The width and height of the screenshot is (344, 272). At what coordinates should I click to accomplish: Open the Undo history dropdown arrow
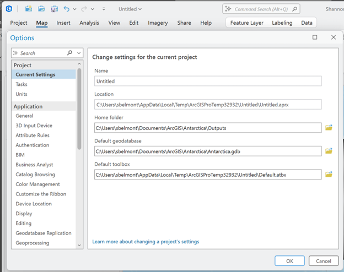pyautogui.click(x=74, y=9)
